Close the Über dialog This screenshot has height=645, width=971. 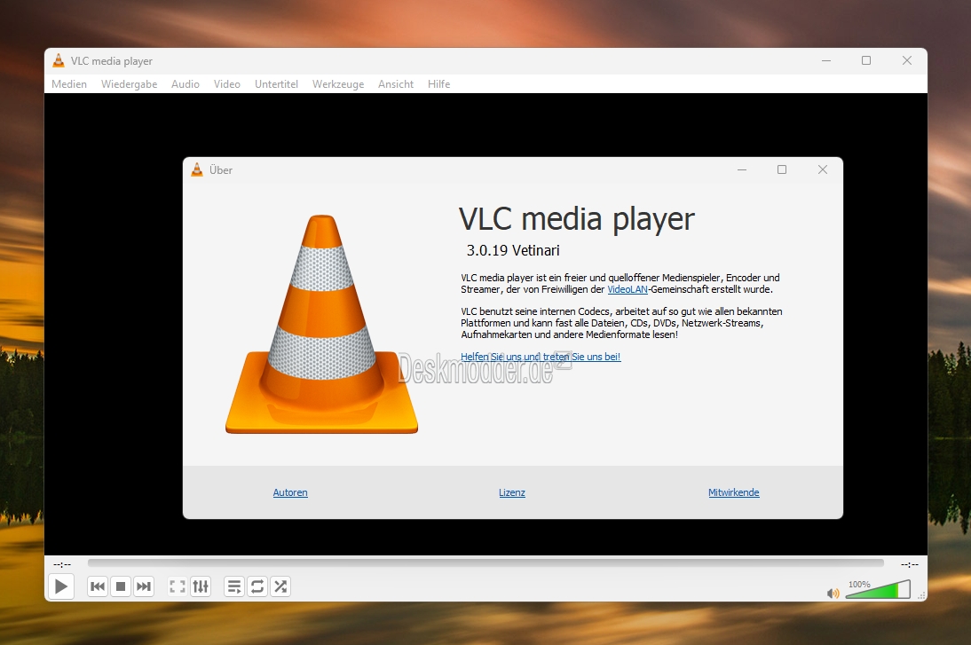[x=823, y=169]
